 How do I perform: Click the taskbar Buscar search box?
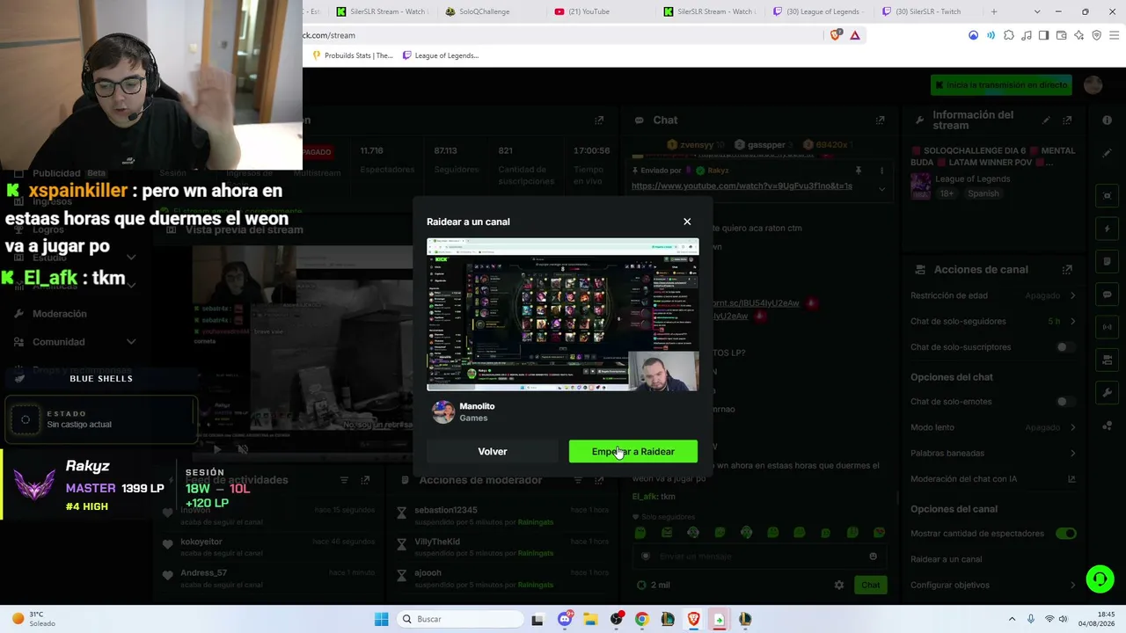coord(458,619)
